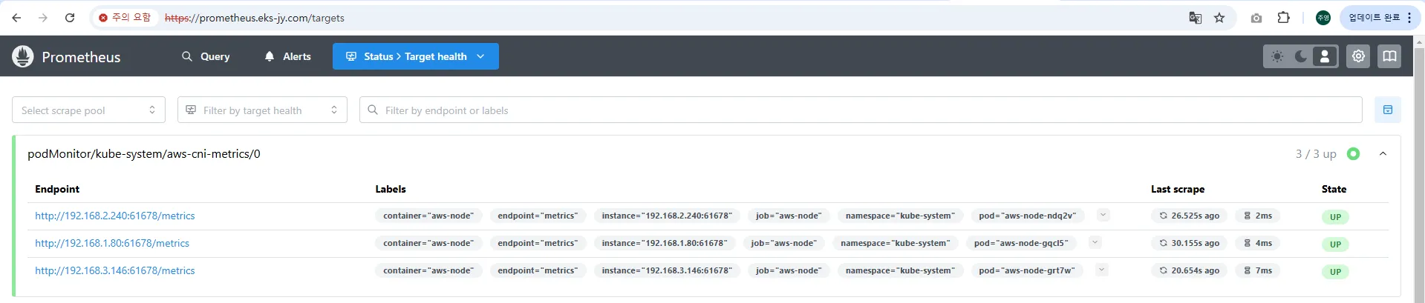1425x303 pixels.
Task: Click the 4ms scrape duration badge
Action: point(1258,243)
